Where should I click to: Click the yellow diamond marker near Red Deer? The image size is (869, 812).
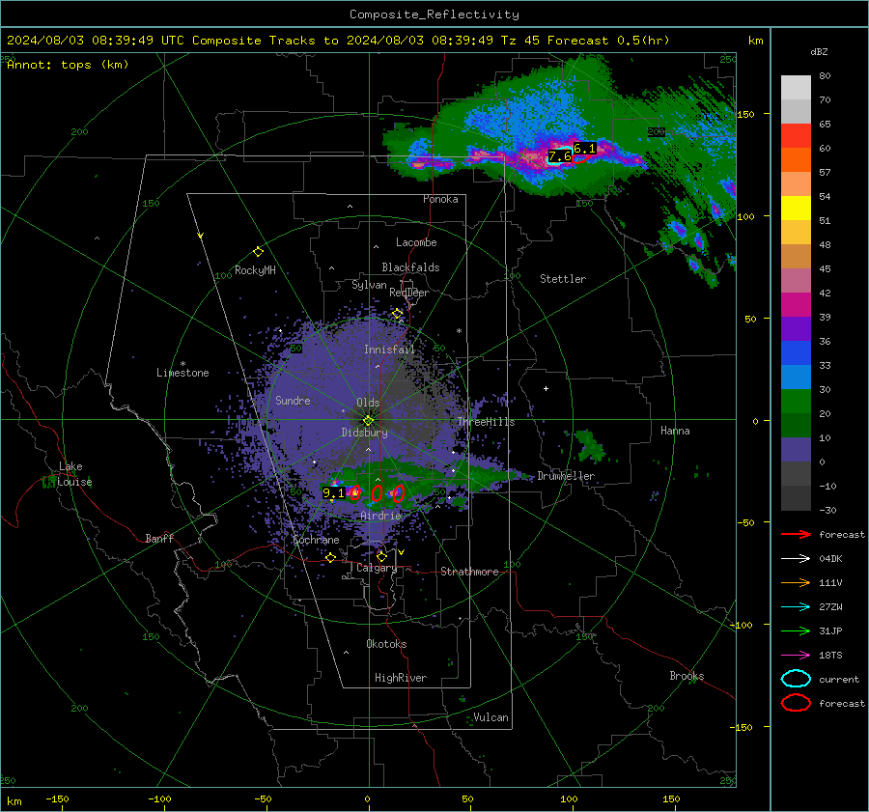pos(398,314)
